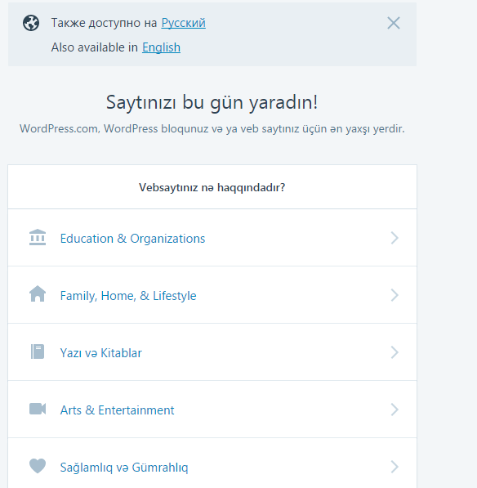
Task: Click the Education building icon
Action: click(x=38, y=238)
